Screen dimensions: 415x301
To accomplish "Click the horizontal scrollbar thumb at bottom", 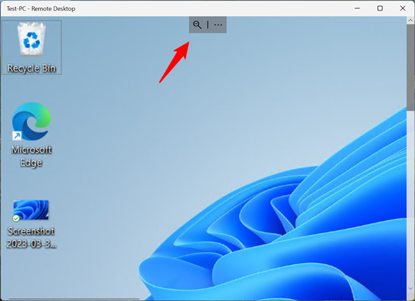I will click(74, 299).
